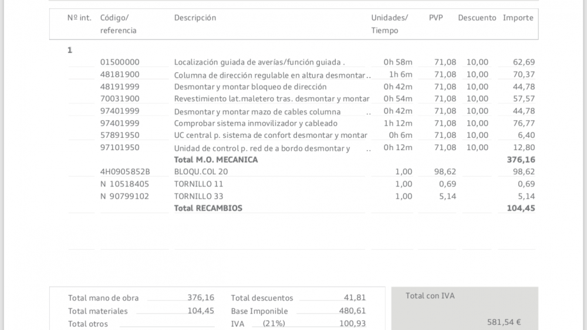Click the IVA amount 100,93
587x330 pixels.
(352, 324)
